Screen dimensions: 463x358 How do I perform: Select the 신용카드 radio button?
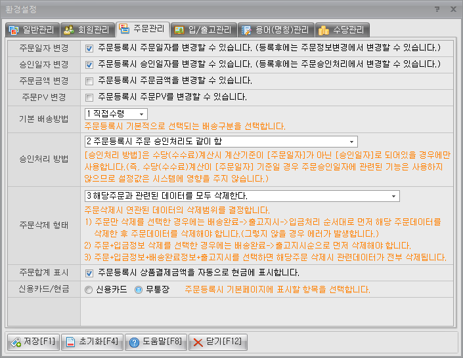pyautogui.click(x=89, y=289)
